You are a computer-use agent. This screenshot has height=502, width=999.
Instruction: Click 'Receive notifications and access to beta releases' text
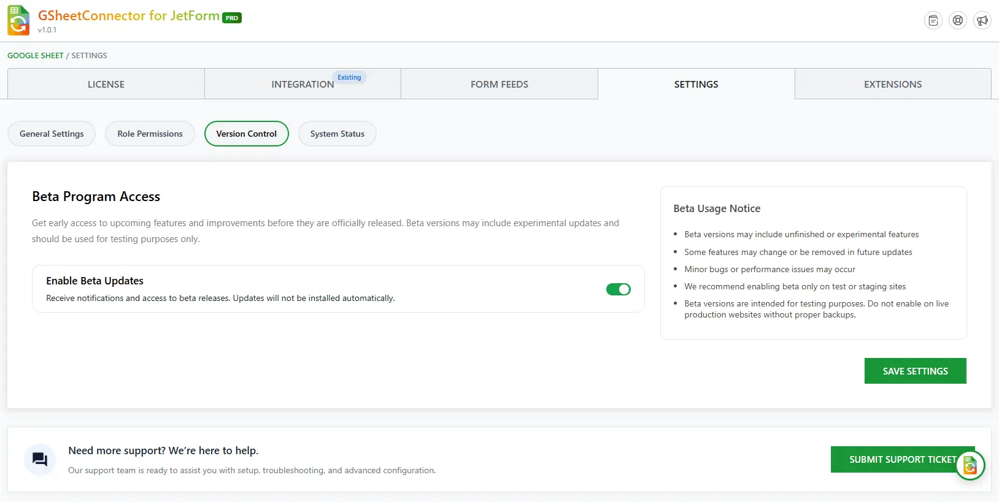(x=220, y=298)
